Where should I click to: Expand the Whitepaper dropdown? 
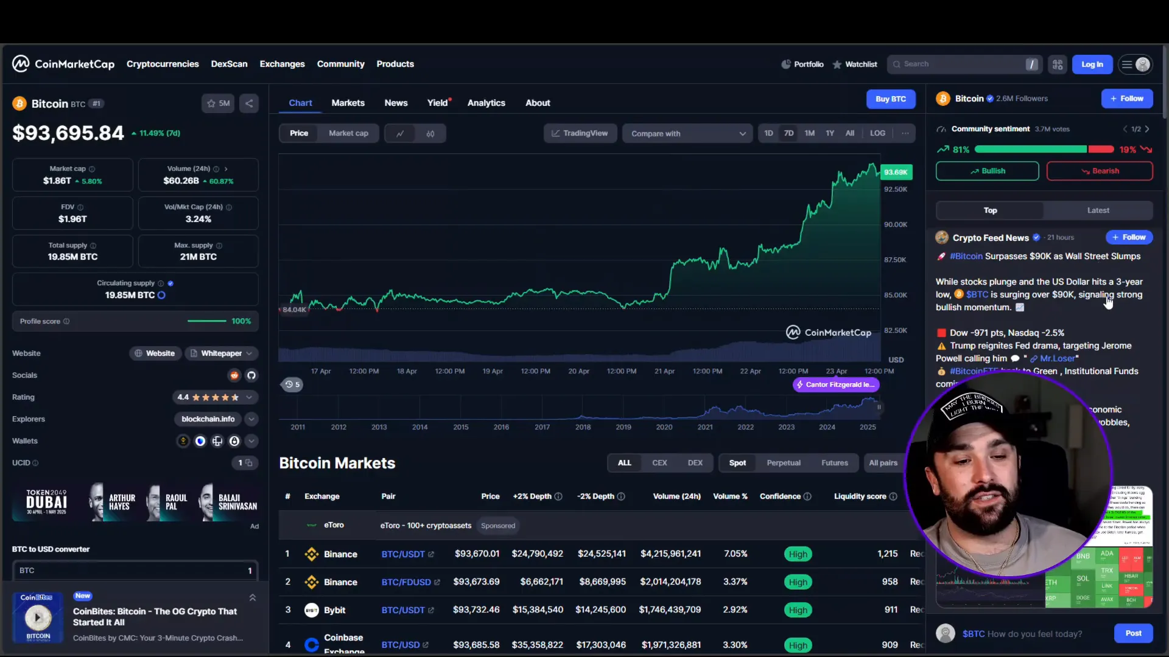click(x=221, y=353)
